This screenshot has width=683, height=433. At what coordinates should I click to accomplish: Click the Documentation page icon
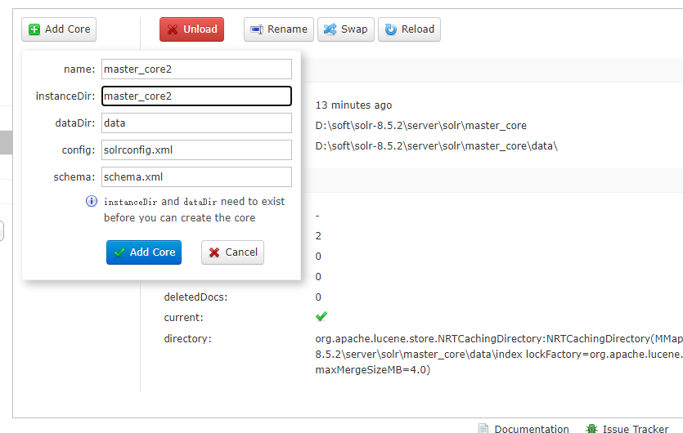coord(483,428)
